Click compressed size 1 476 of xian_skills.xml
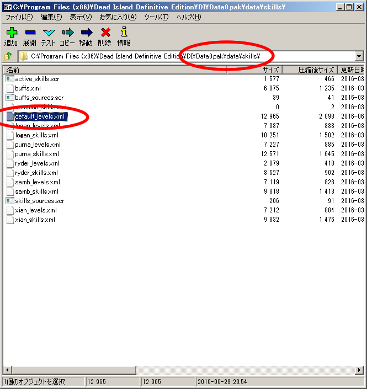367x389 pixels. (327, 220)
